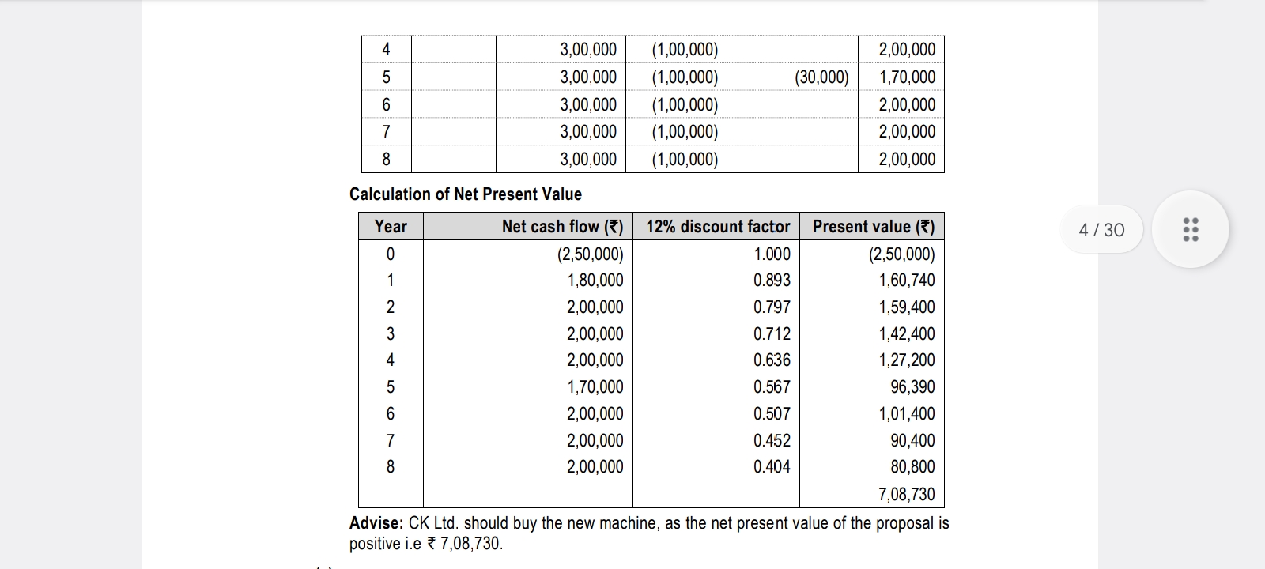This screenshot has width=1265, height=569.
Task: Click the 0.567 discount factor value
Action: 772,387
